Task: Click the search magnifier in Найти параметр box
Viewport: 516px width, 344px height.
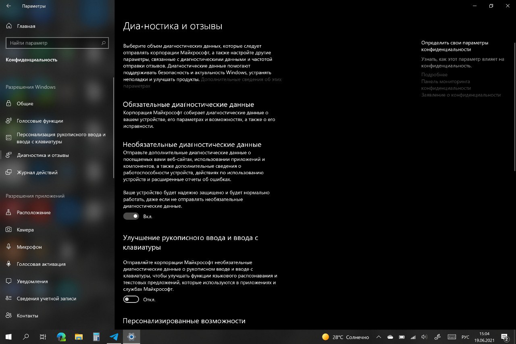Action: click(104, 43)
